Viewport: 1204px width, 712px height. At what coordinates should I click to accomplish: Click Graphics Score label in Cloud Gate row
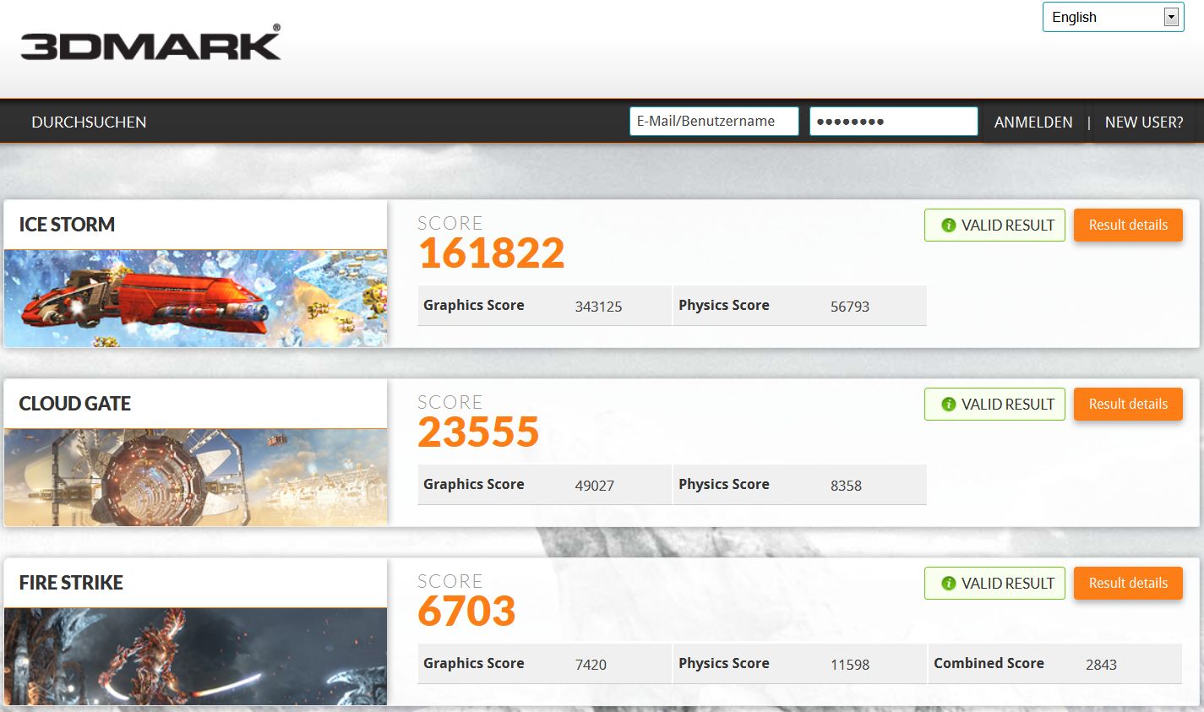click(x=473, y=484)
